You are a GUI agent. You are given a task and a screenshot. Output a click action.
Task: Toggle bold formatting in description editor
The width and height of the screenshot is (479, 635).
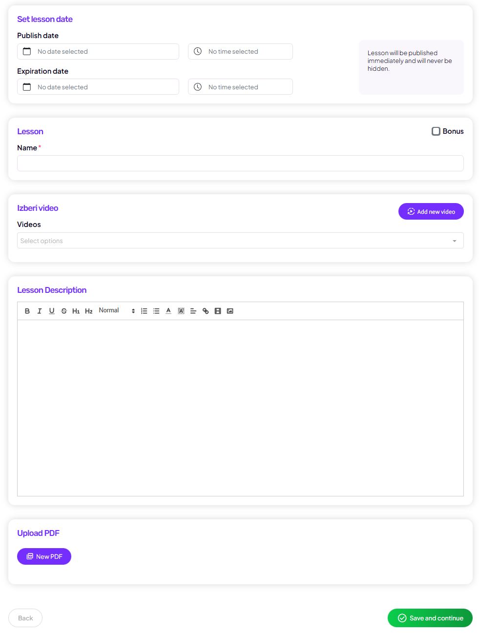27,311
